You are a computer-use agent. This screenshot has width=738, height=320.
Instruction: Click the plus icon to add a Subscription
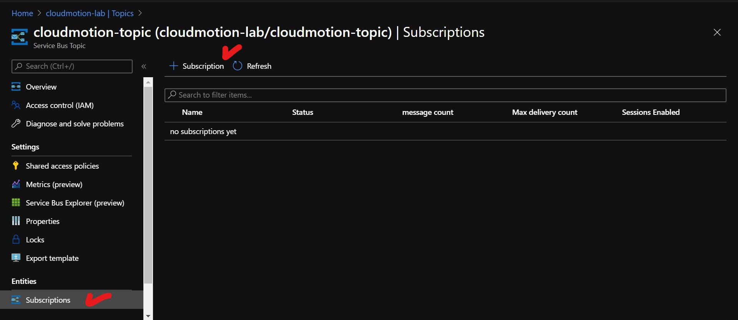(174, 66)
